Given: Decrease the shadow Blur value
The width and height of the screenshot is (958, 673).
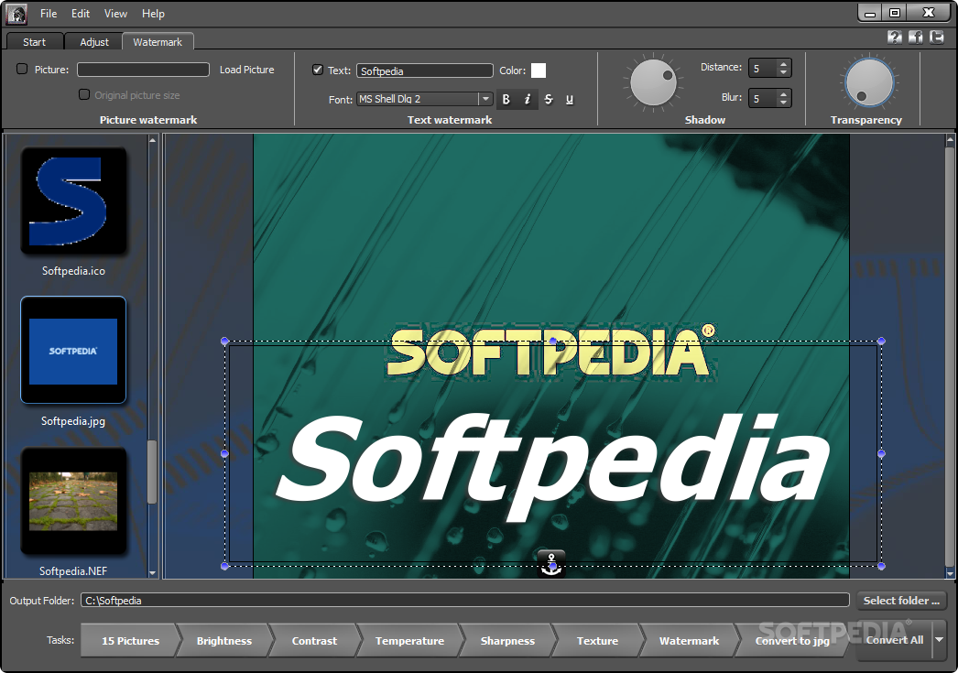Looking at the screenshot, I should coord(784,103).
